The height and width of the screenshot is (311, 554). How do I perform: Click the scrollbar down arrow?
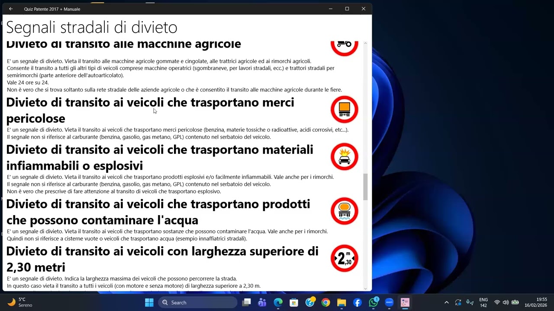click(x=365, y=288)
